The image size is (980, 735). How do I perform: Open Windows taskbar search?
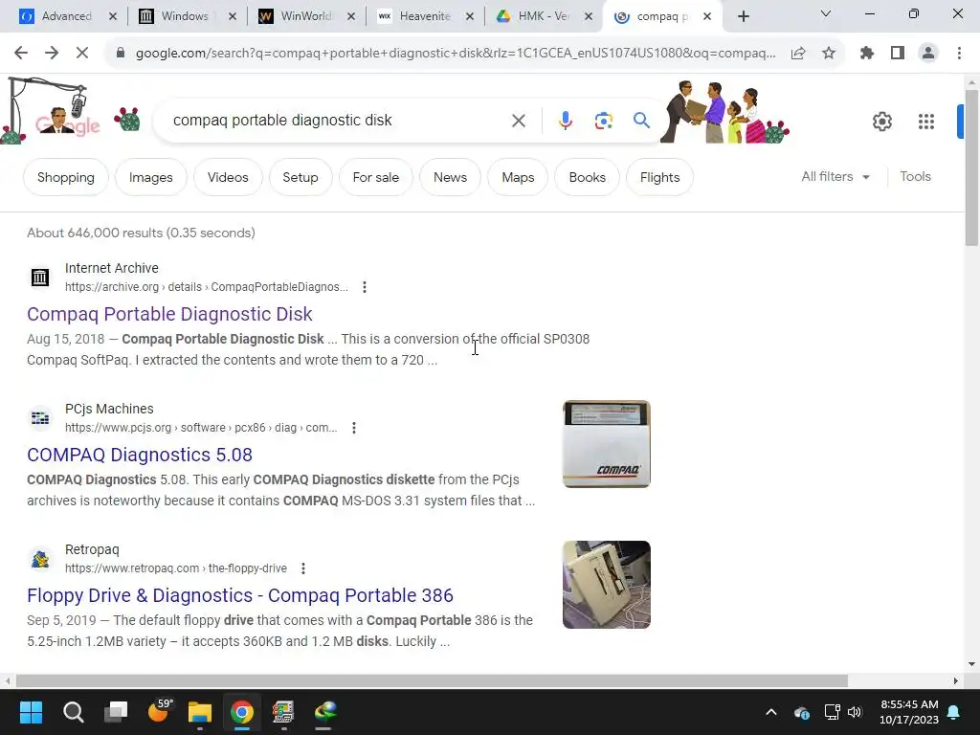point(73,711)
